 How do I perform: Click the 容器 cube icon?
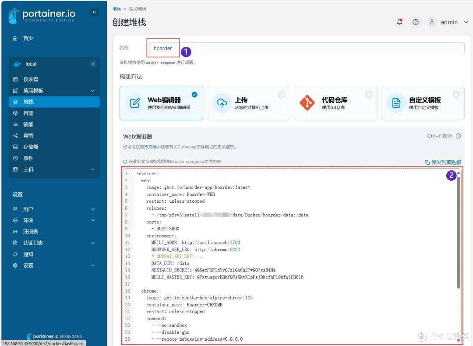point(15,113)
